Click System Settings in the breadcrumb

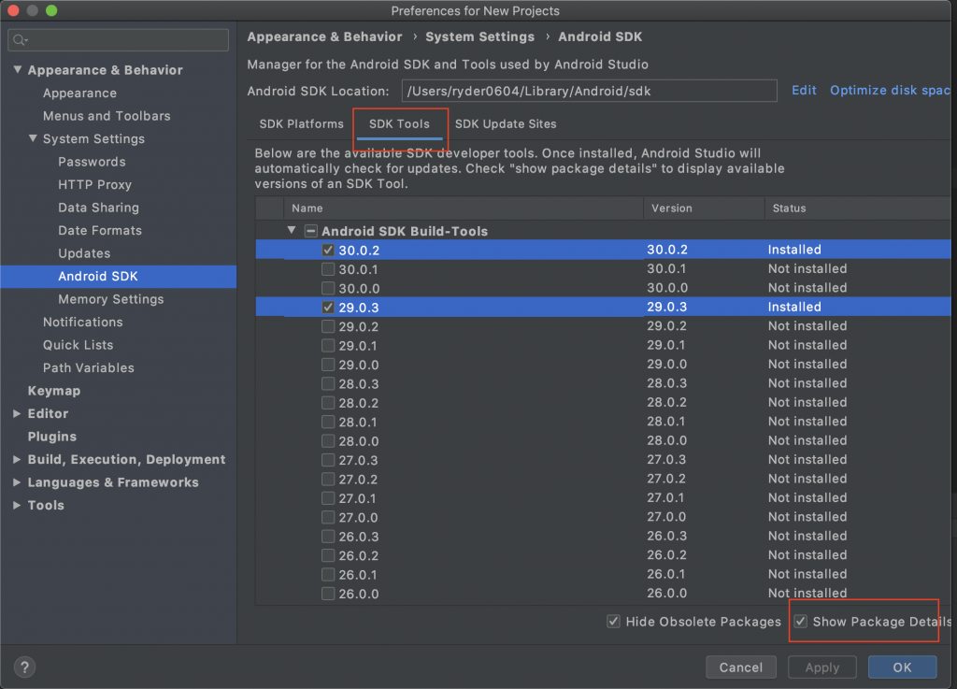pos(479,37)
